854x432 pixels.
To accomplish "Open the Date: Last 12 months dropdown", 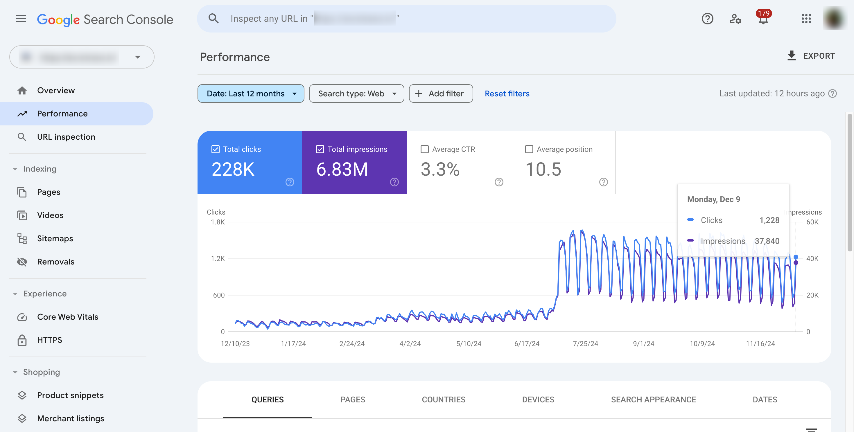I will [251, 94].
